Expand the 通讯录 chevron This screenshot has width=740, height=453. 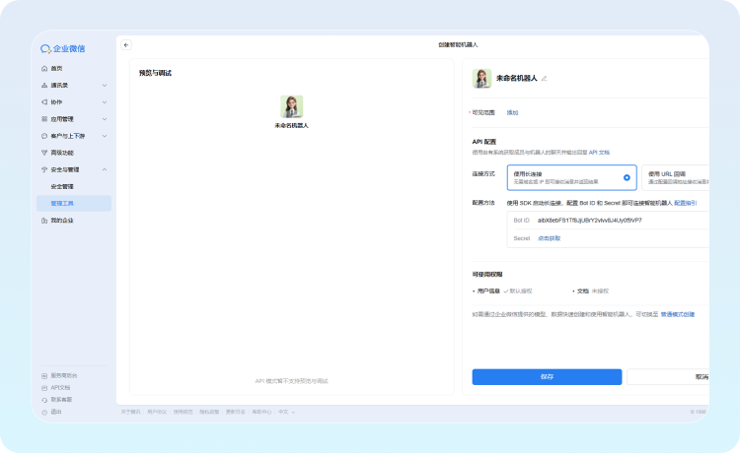point(105,86)
